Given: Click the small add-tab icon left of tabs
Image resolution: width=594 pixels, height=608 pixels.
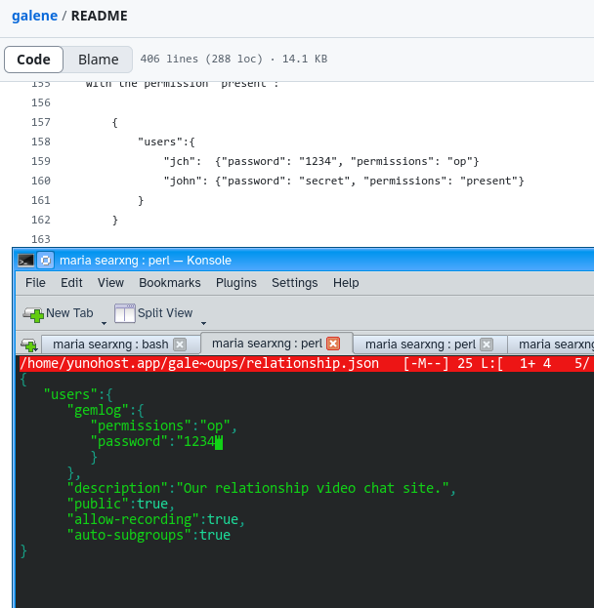Looking at the screenshot, I should [x=29, y=345].
